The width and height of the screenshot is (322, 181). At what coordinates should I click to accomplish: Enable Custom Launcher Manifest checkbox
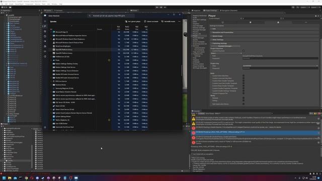click(x=244, y=78)
